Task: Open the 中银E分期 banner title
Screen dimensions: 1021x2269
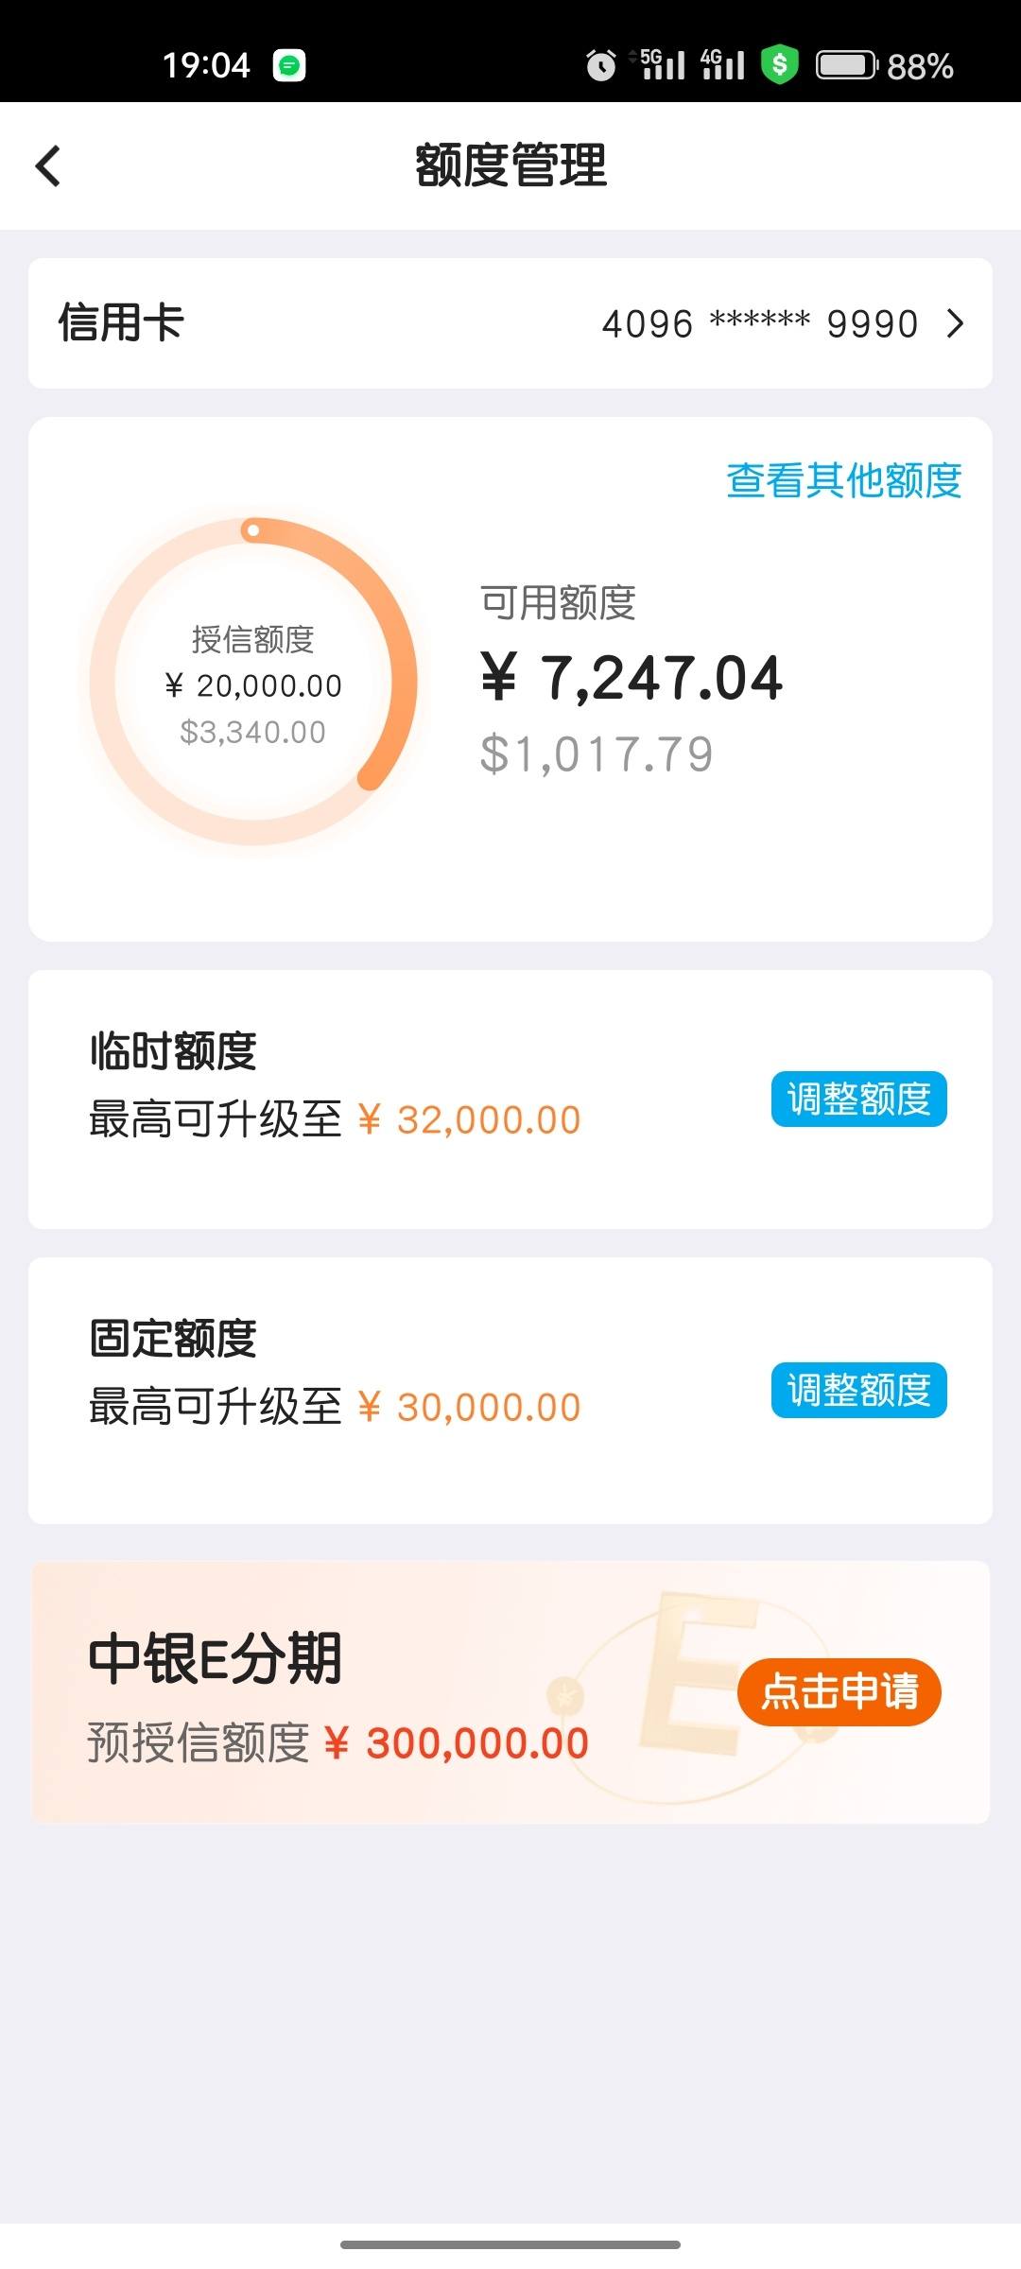Action: [x=215, y=1658]
